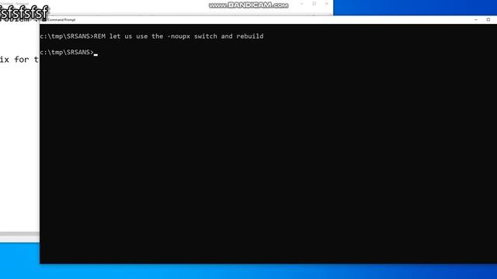This screenshot has height=279, width=497.
Task: Click the Command Prompt title bar icon
Action: click(x=43, y=19)
